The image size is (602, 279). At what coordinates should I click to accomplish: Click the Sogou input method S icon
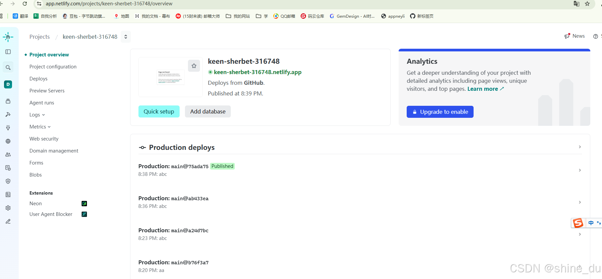[578, 223]
